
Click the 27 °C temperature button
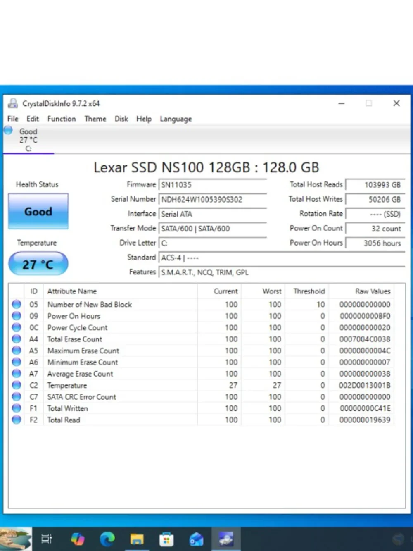click(38, 264)
